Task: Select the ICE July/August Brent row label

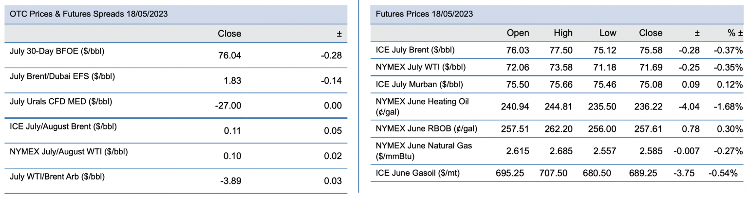Action: pyautogui.click(x=63, y=127)
